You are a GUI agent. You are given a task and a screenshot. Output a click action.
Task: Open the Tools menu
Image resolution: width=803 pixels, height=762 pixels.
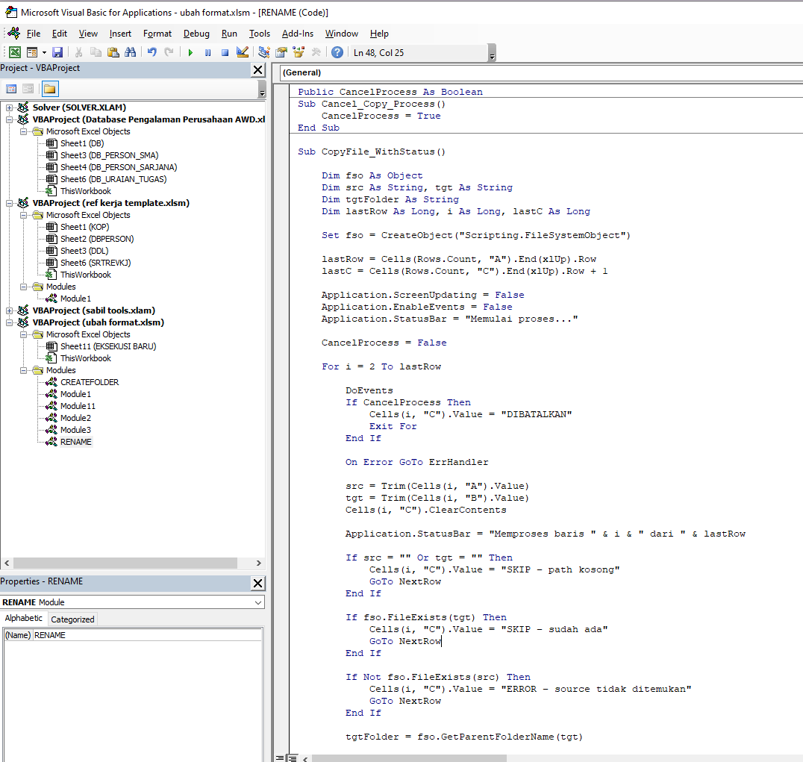(x=260, y=34)
